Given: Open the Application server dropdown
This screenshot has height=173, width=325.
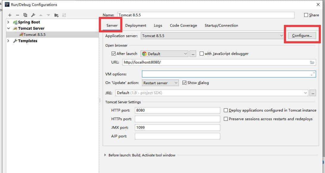Looking at the screenshot, I should (282, 36).
